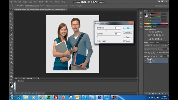Select the Lasso tool
This screenshot has width=178, height=100.
click(11, 21)
